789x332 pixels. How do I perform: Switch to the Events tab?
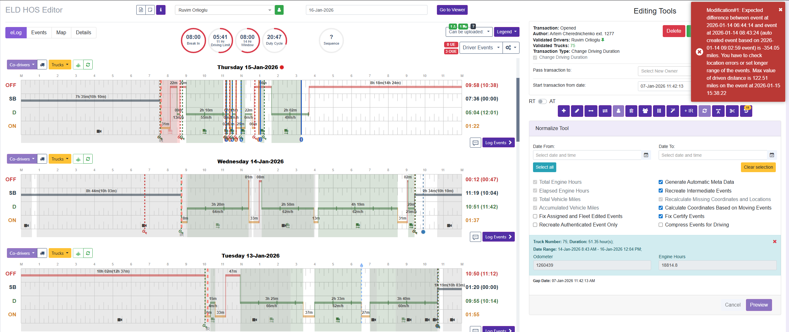pos(39,33)
